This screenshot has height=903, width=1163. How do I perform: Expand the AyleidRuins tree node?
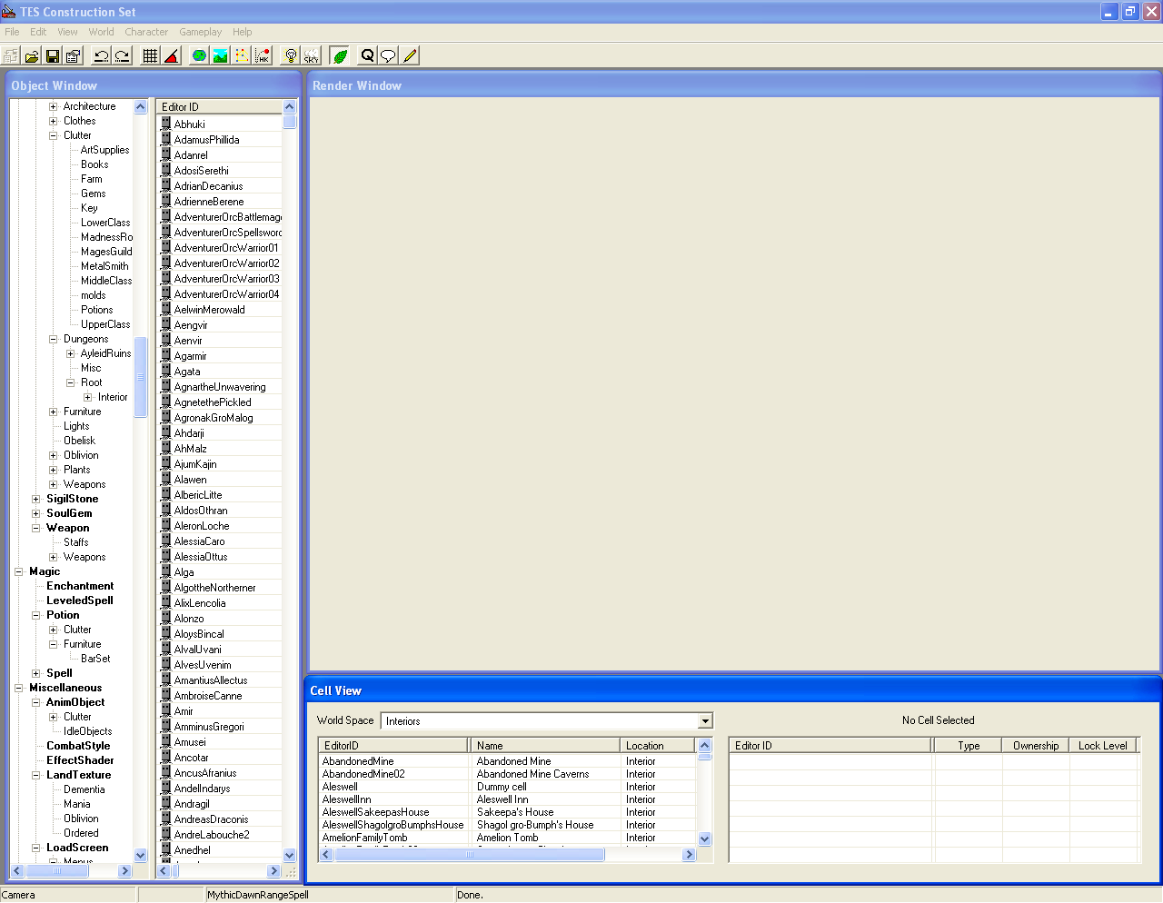[70, 353]
